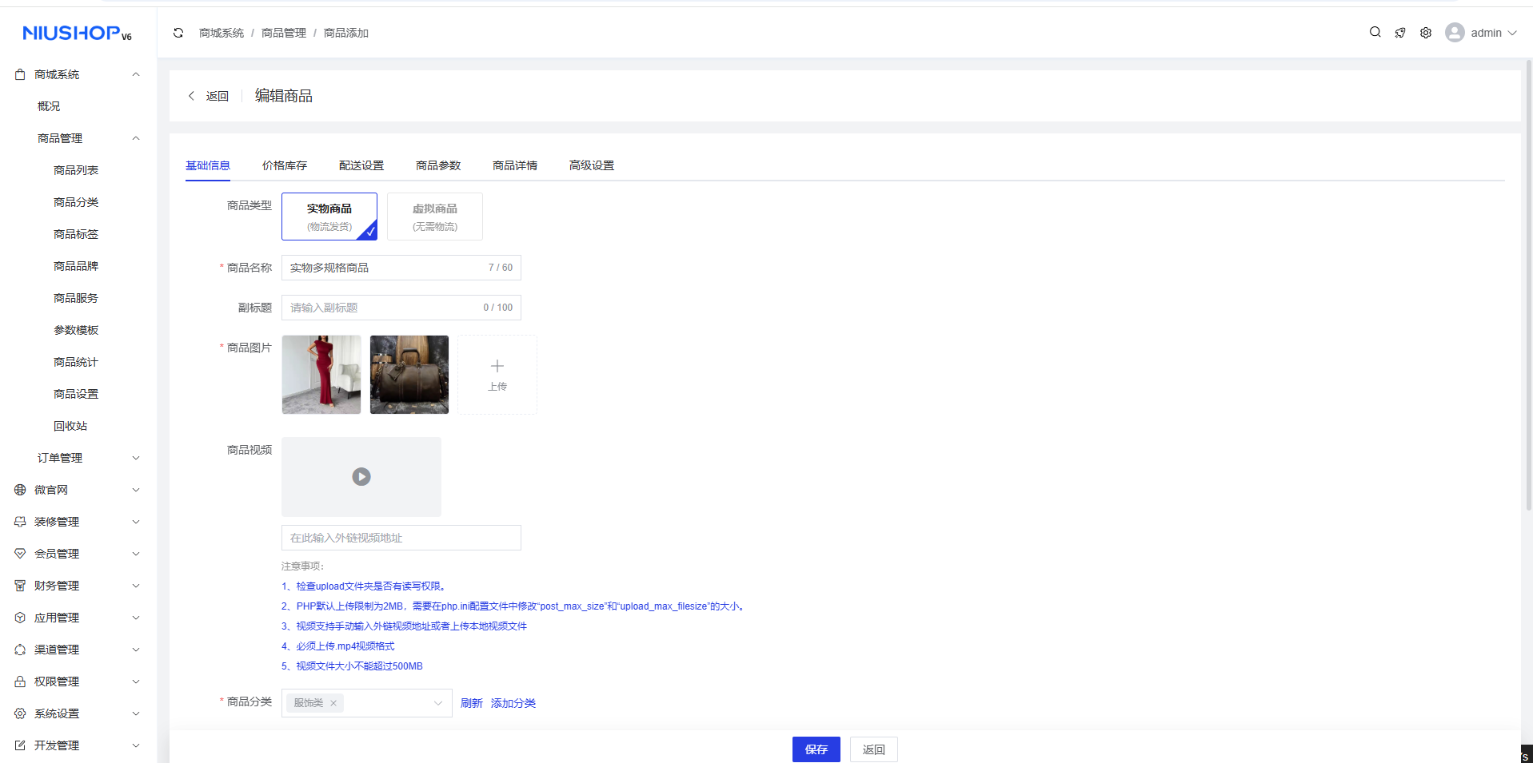
Task: Collapse the 商品管理 sidebar section
Action: click(x=135, y=138)
